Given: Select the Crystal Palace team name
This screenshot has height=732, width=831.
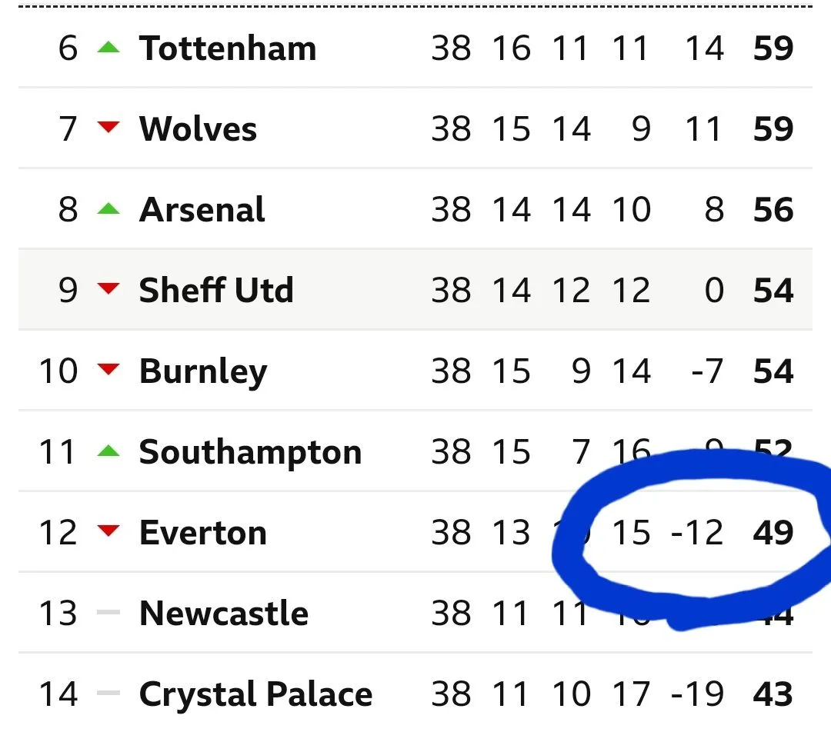Looking at the screenshot, I should [255, 695].
